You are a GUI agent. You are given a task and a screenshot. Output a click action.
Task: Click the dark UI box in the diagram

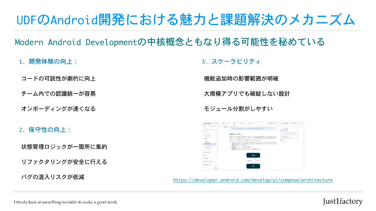pyautogui.click(x=253, y=166)
